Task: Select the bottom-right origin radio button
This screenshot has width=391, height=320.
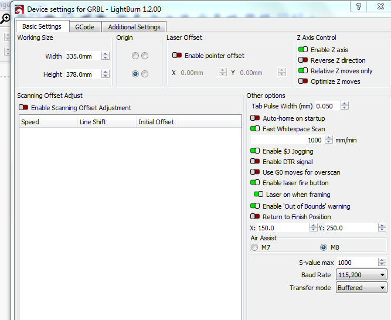Action: click(x=145, y=74)
